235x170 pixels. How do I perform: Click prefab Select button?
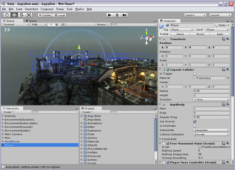[180, 34]
